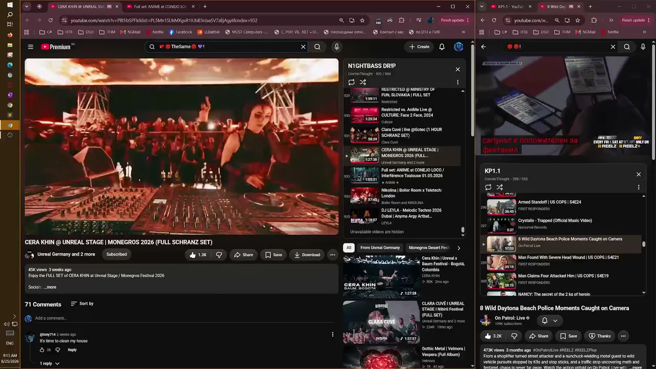Open new tab in left browser window
Viewport: 656px width, 369px height.
(x=205, y=7)
